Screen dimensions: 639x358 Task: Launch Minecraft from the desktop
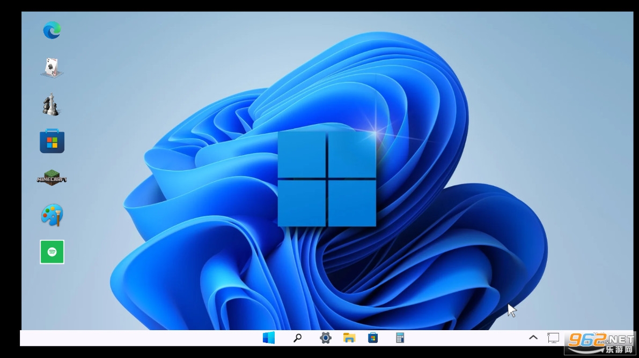tap(52, 178)
